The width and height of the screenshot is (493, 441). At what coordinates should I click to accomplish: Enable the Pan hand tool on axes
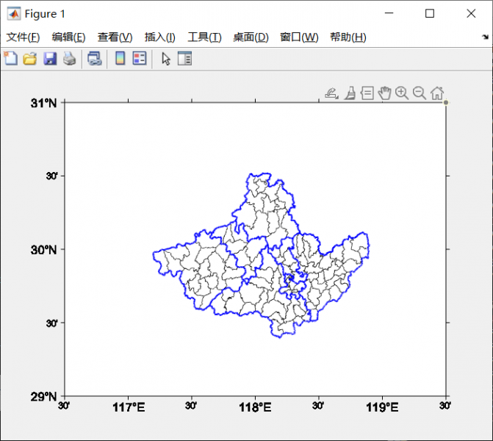point(384,93)
